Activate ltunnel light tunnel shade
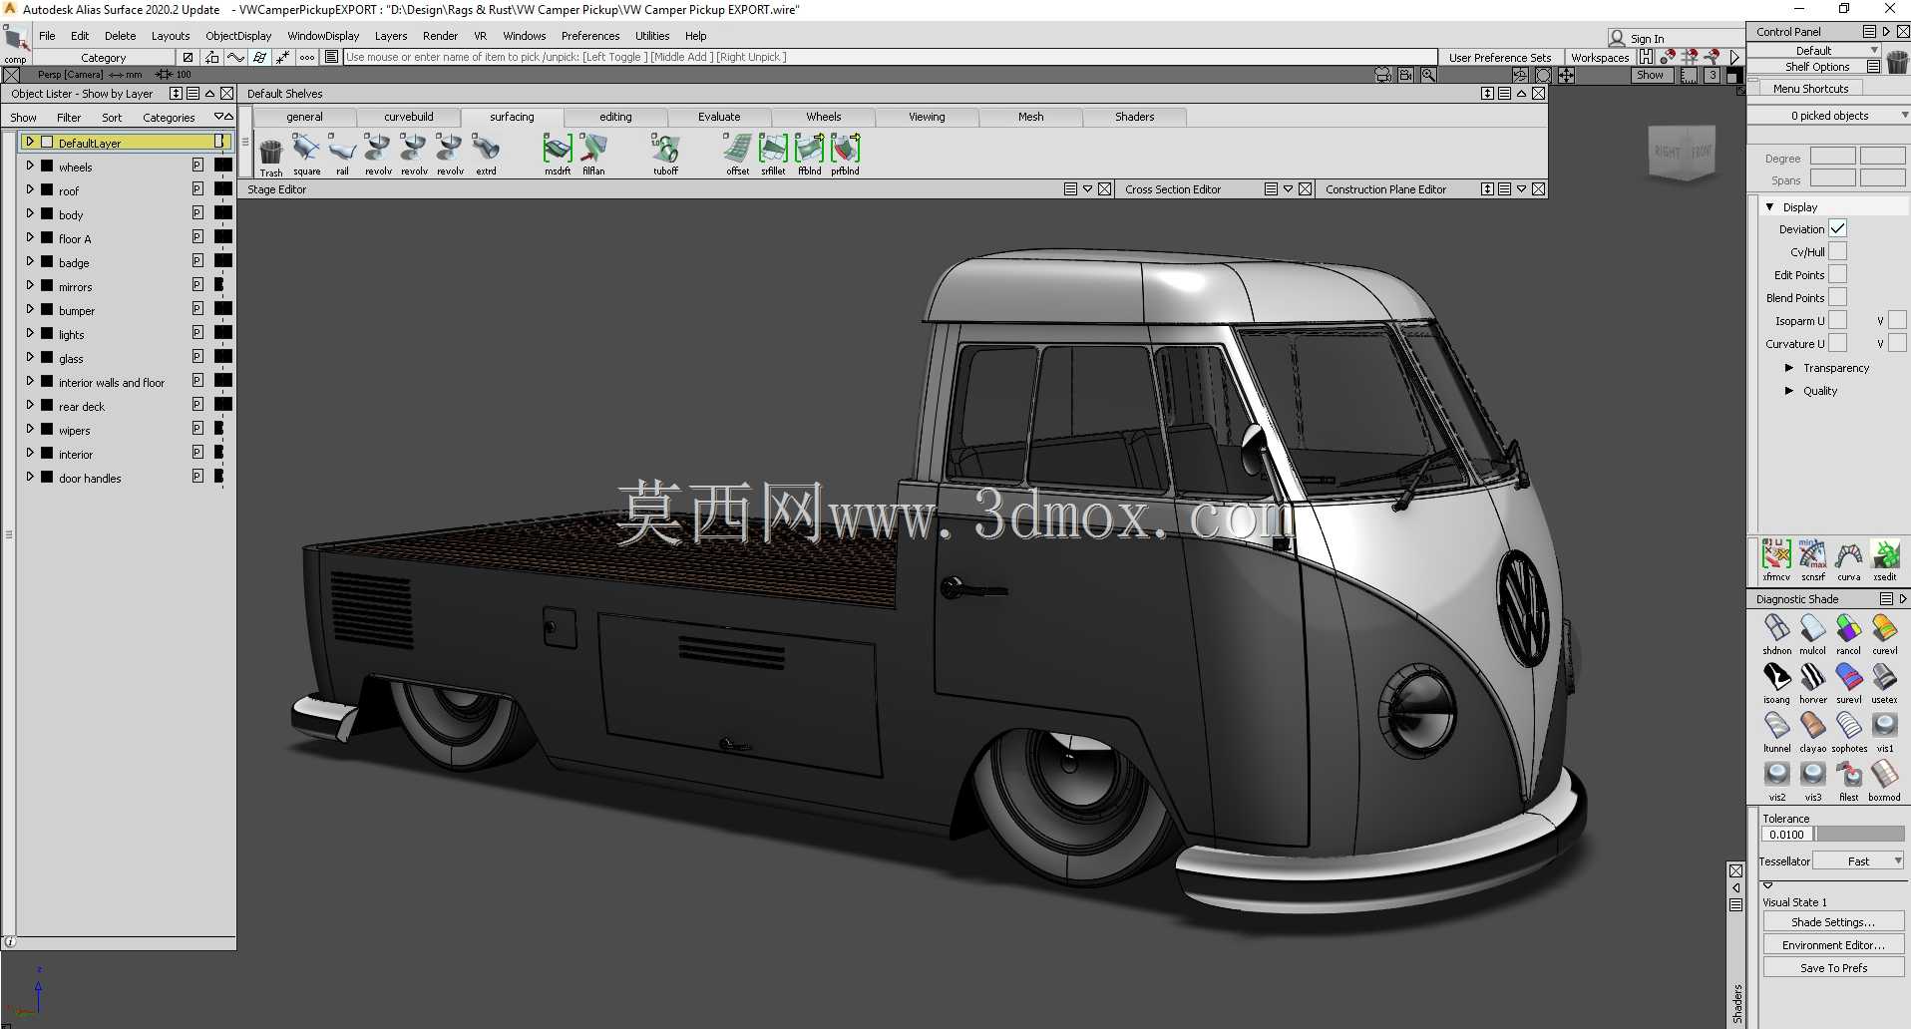The width and height of the screenshot is (1911, 1029). (1776, 732)
